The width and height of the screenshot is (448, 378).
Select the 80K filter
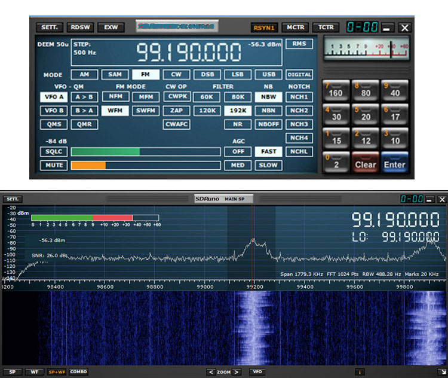tap(238, 97)
